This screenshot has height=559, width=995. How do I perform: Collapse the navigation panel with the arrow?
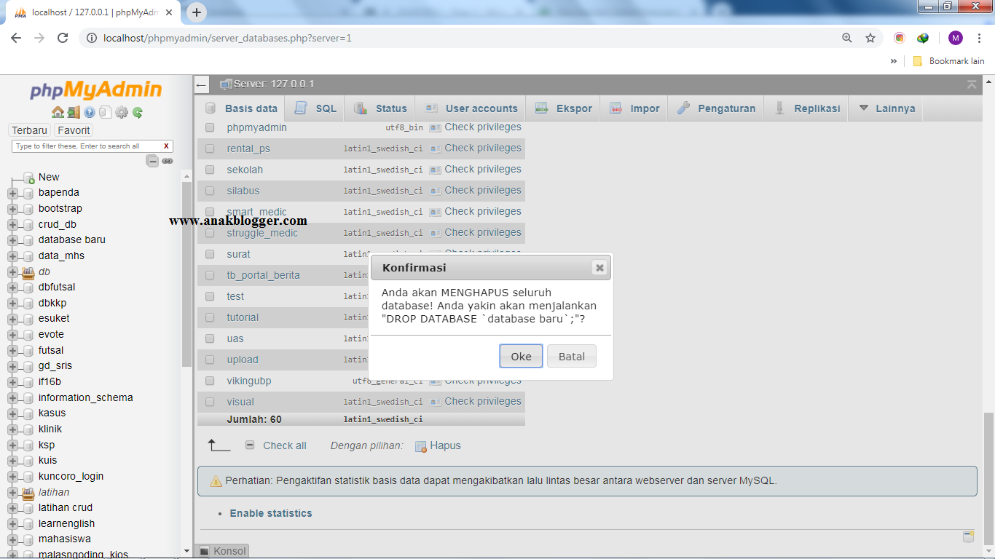click(201, 85)
